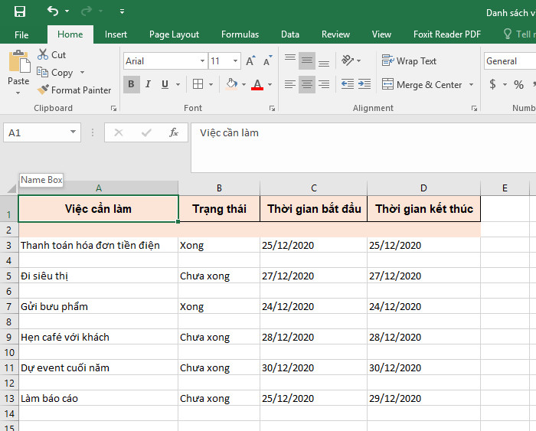536x431 pixels.
Task: Open Alignment settings dialog launcher
Action: click(x=474, y=109)
